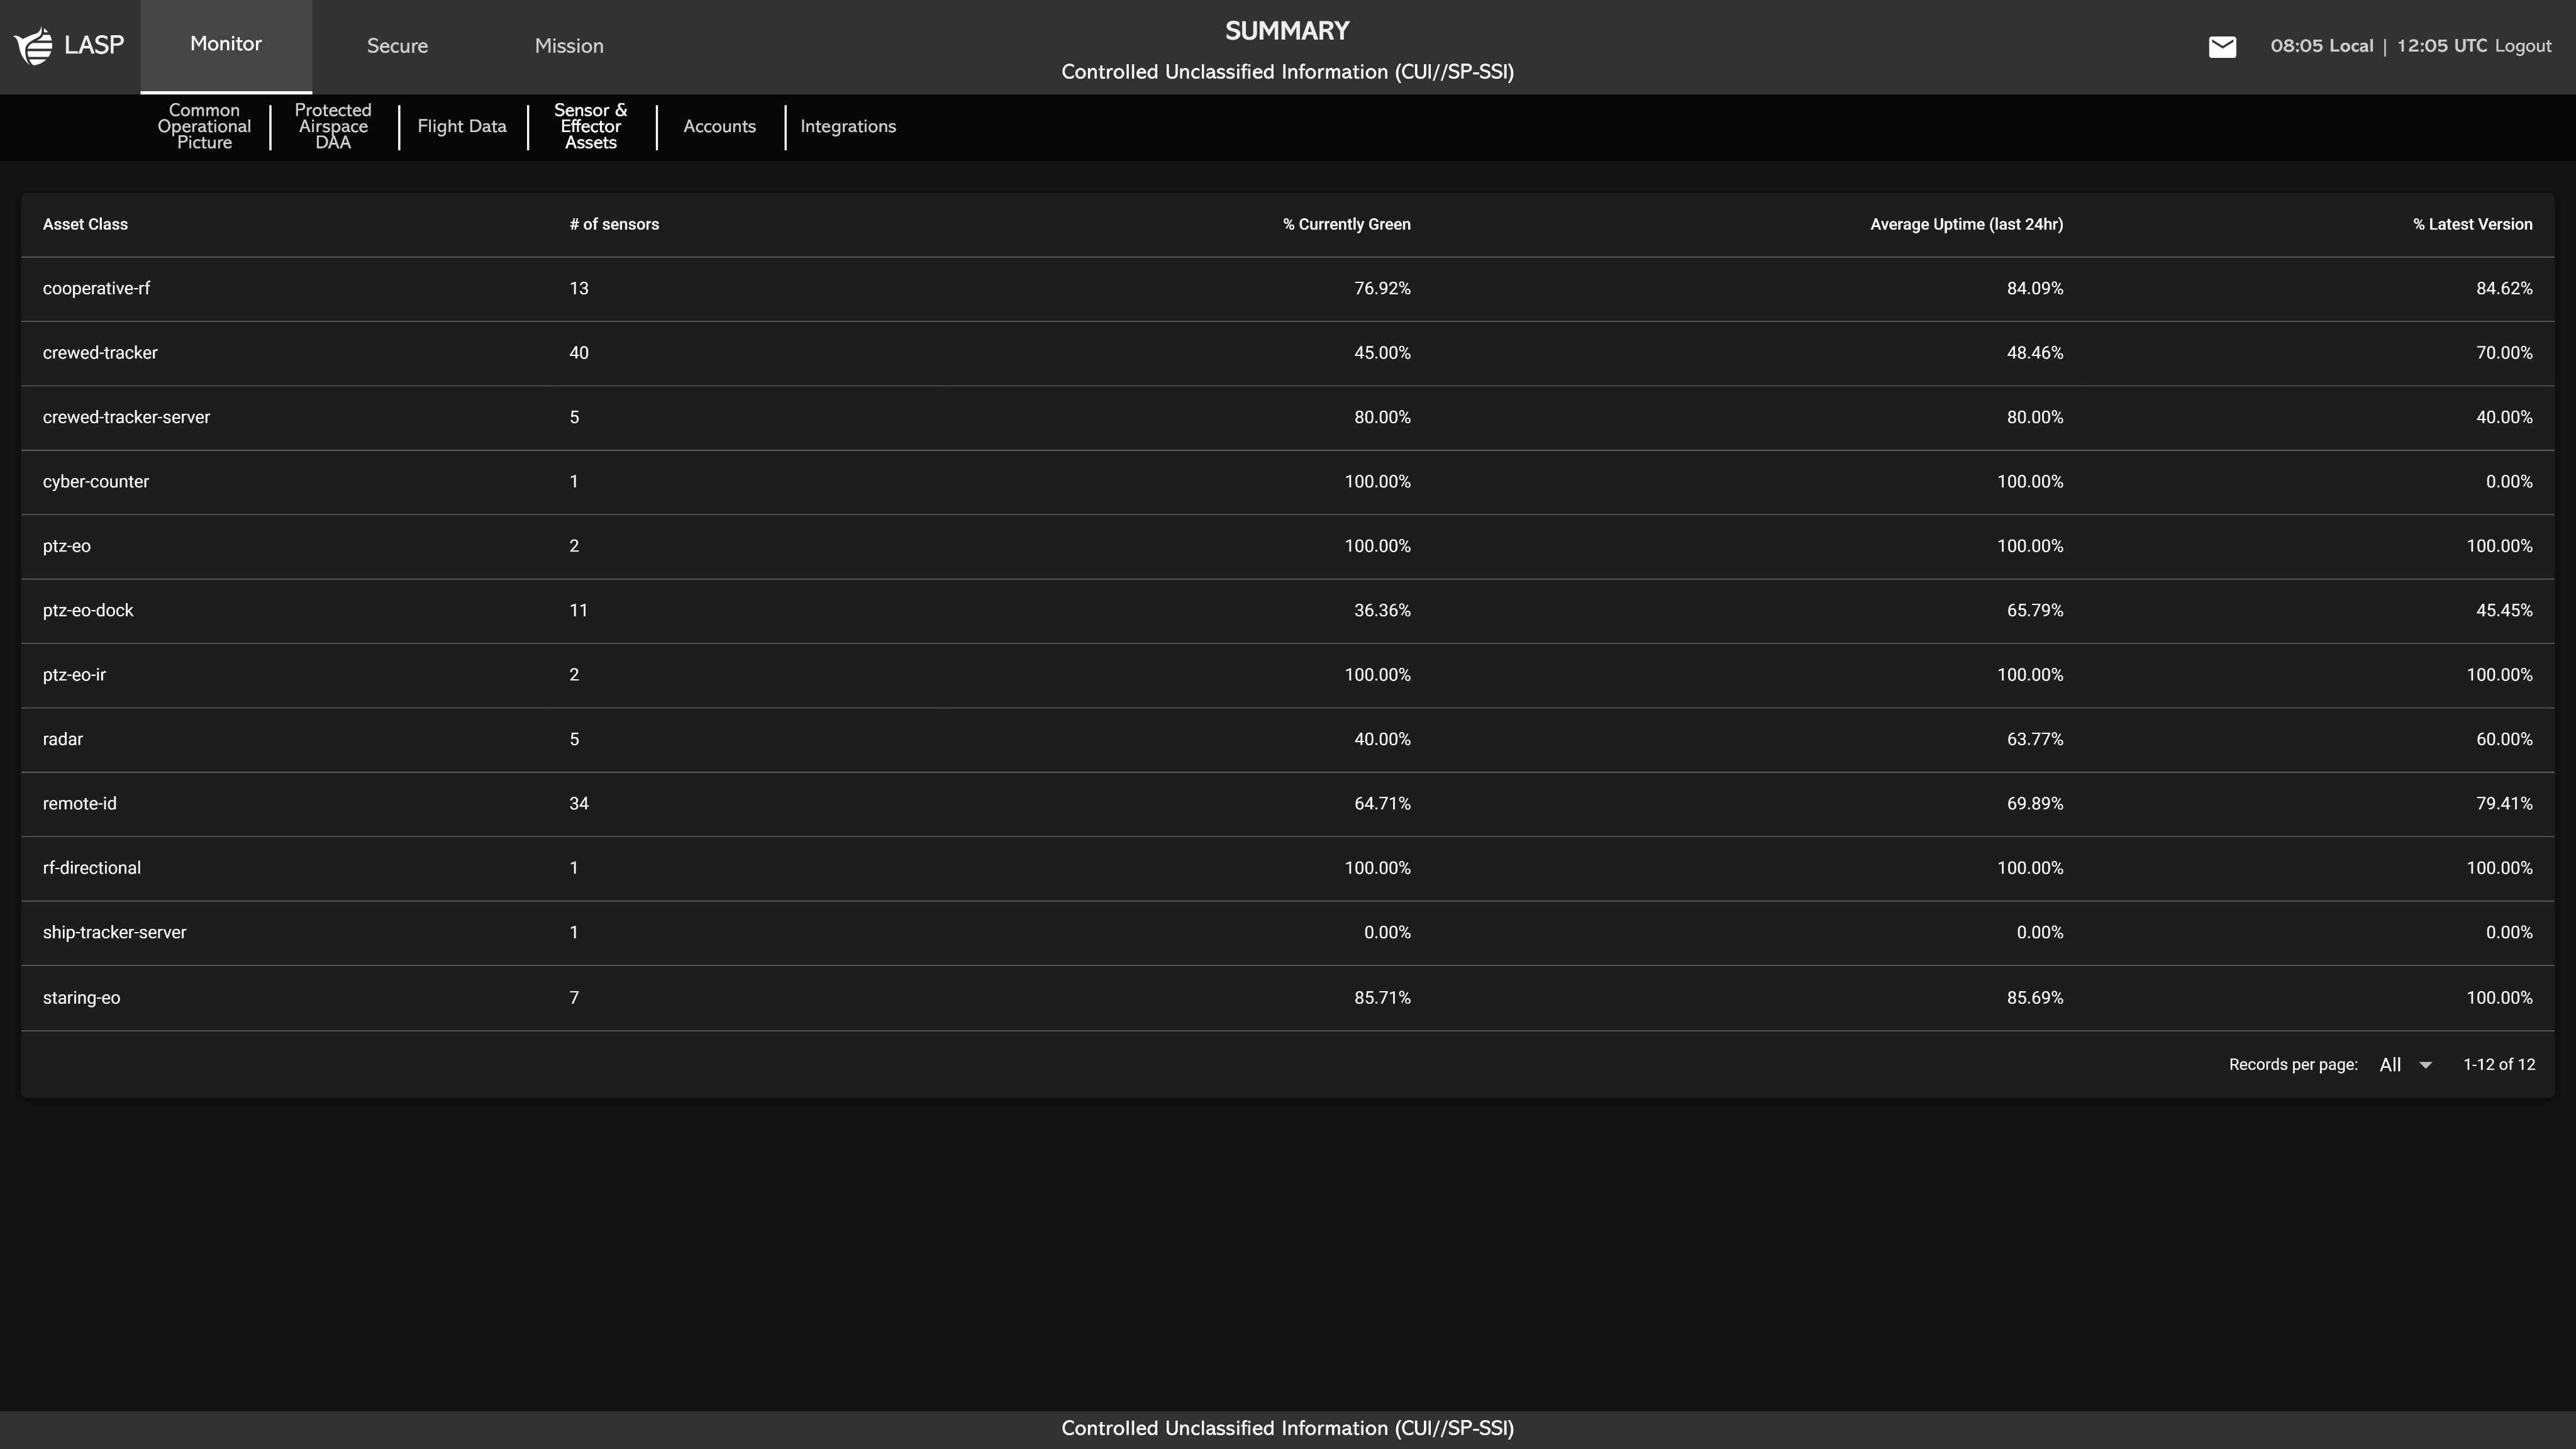Sort by Asset Class column header
Viewport: 2576px width, 1449px height.
[x=85, y=224]
